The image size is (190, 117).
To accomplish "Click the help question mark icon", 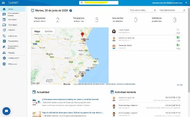I will [x=71, y=11].
